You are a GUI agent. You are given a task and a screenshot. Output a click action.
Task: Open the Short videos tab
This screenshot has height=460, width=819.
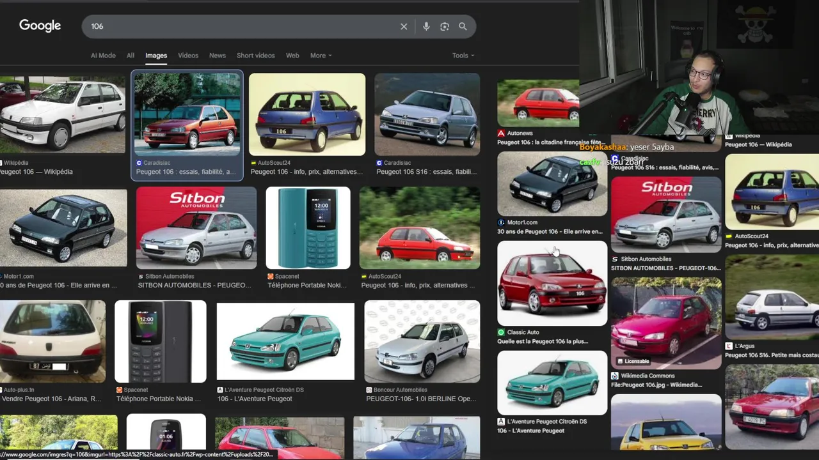[x=255, y=56]
